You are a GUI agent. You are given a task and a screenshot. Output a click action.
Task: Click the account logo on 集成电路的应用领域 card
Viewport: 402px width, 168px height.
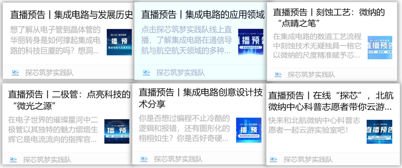point(146,73)
